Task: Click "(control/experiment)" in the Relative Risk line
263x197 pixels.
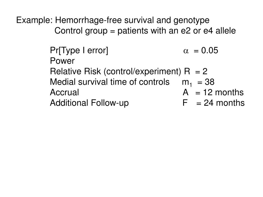Action: (x=143, y=71)
